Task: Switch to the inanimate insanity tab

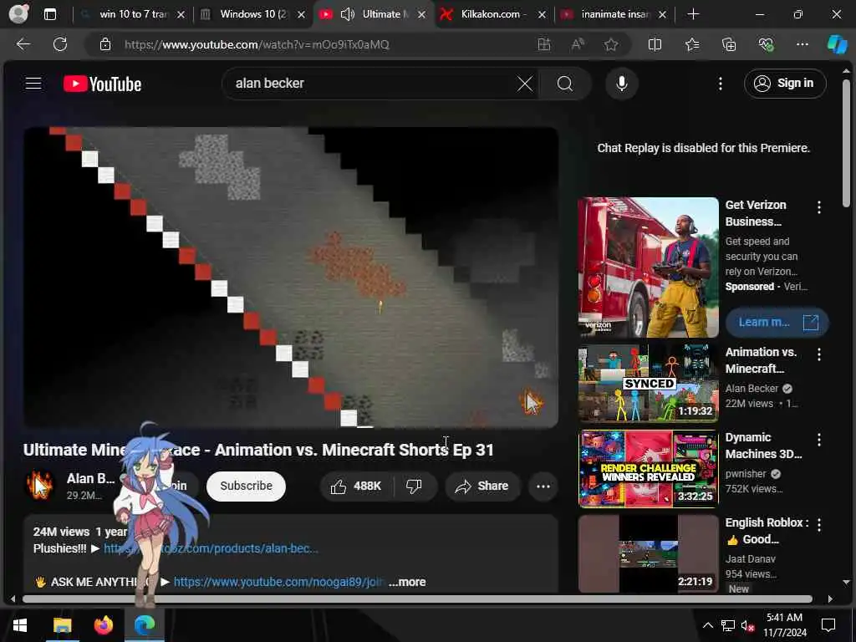Action: [x=614, y=14]
